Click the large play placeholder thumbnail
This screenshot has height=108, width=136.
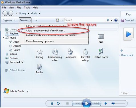[129, 34]
